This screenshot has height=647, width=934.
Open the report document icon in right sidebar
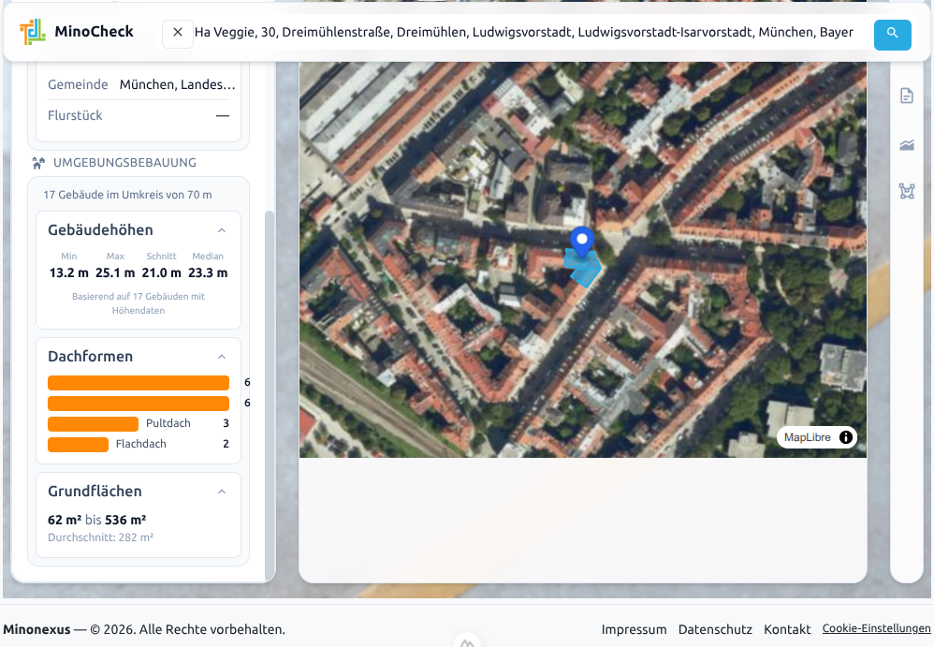906,96
